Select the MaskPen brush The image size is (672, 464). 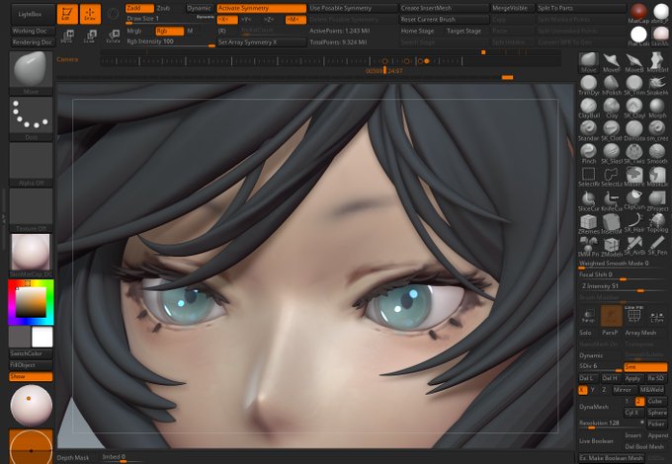tap(634, 178)
